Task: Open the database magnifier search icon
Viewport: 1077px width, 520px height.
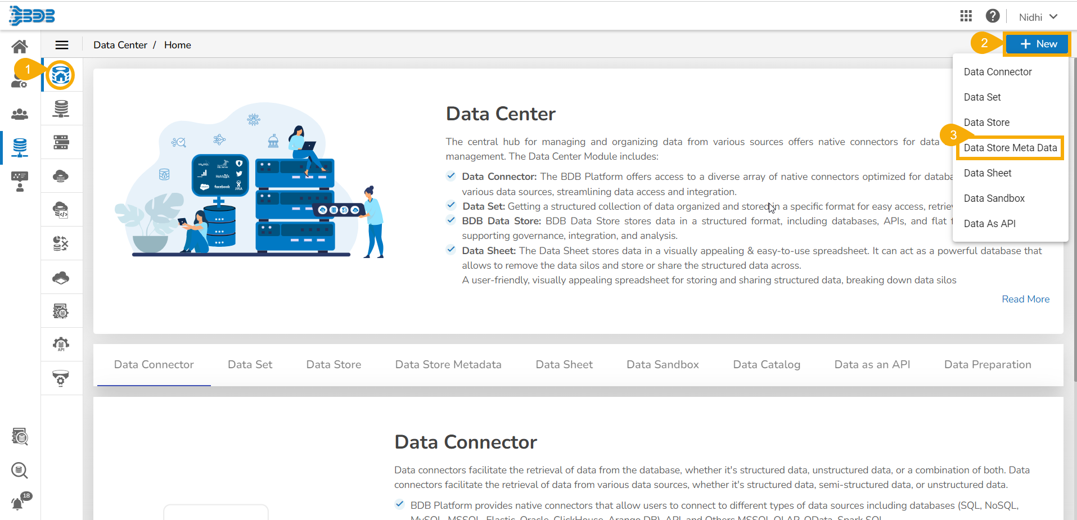Action: [x=20, y=470]
